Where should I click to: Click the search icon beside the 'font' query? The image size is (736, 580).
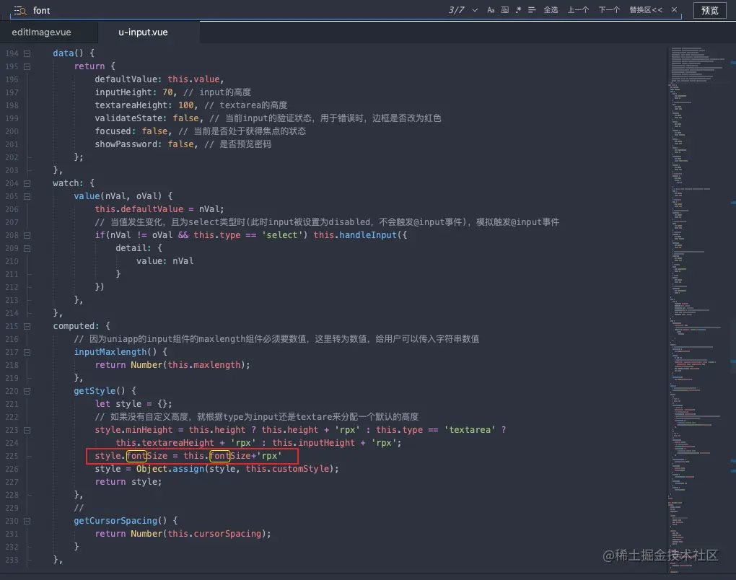(x=19, y=10)
